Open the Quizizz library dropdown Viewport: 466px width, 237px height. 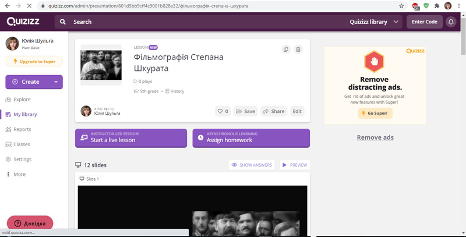coord(375,22)
